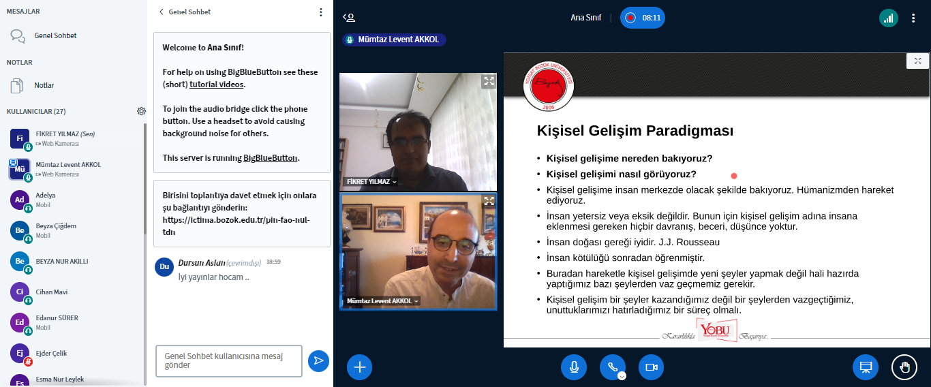Select Mümtaz Levent AKKOL presenter avatar
This screenshot has height=387, width=931.
pyautogui.click(x=20, y=169)
